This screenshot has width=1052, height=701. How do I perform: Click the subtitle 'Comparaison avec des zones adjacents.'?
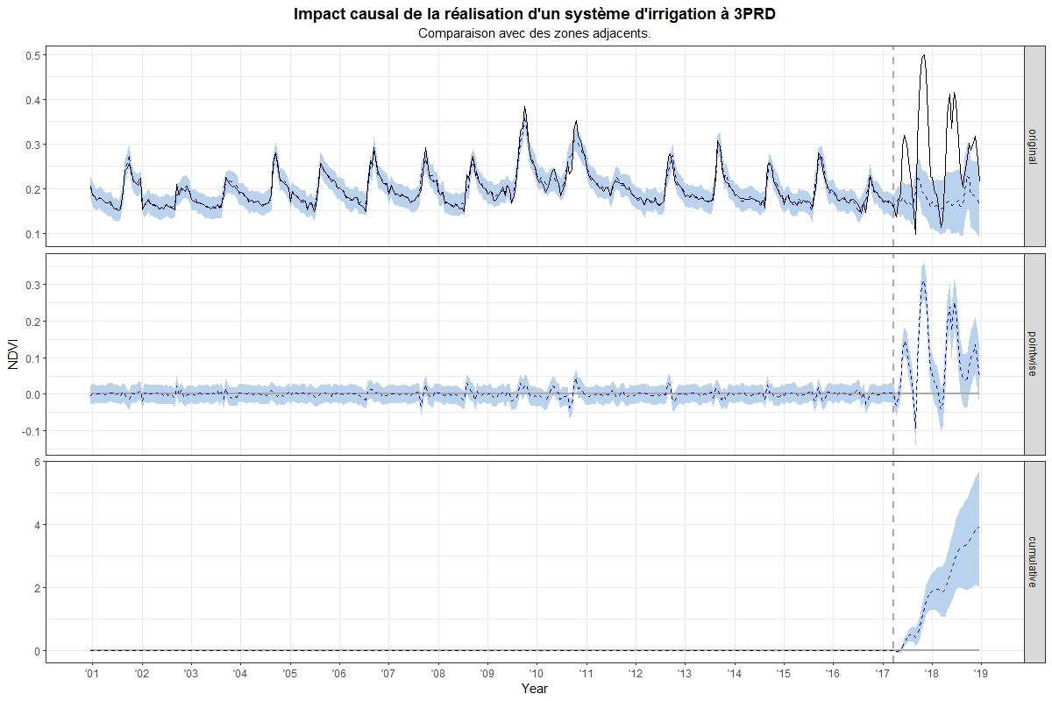(534, 34)
